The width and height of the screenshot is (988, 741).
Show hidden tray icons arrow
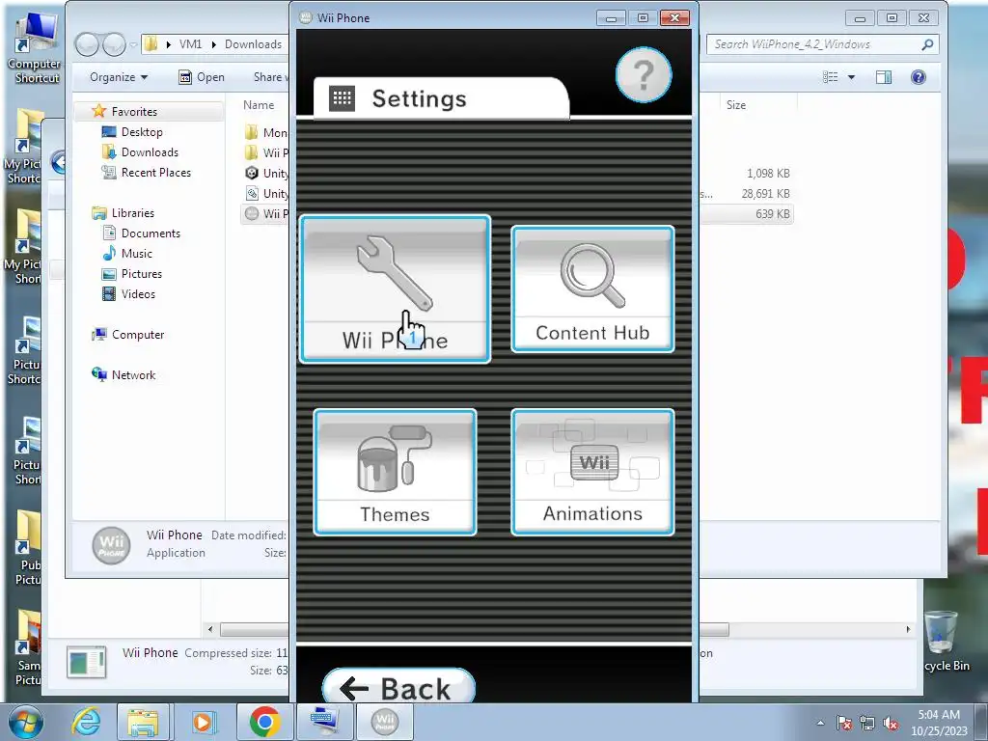(x=820, y=723)
